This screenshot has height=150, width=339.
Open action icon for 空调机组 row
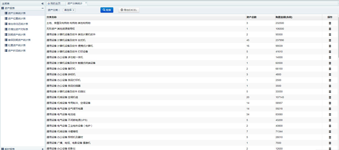(x=330, y=97)
